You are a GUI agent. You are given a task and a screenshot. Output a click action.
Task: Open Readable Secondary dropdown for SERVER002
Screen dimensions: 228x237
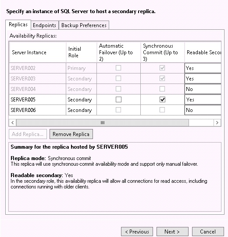[x=203, y=68]
